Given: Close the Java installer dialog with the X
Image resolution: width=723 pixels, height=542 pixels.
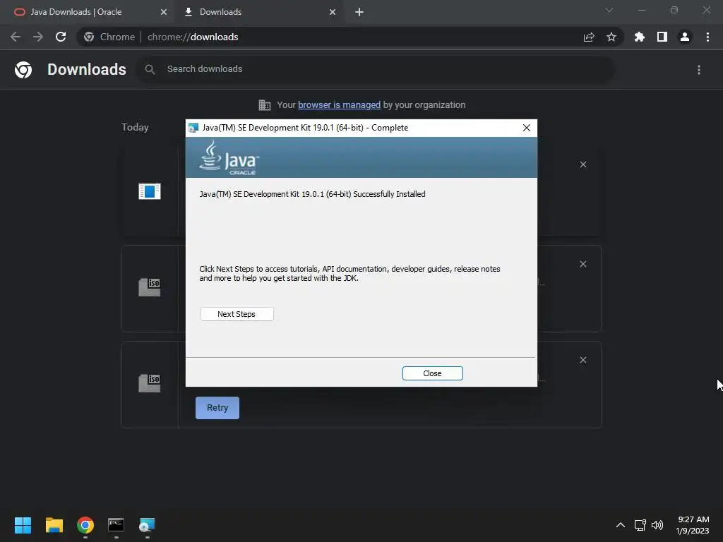Looking at the screenshot, I should coord(527,128).
